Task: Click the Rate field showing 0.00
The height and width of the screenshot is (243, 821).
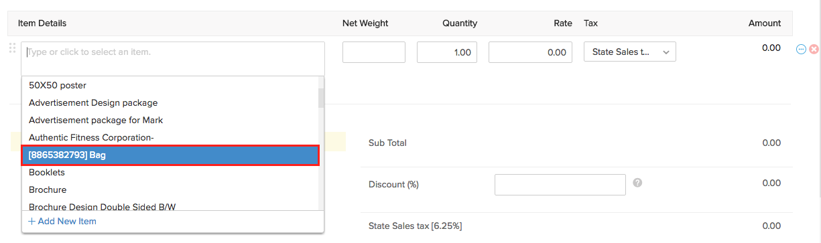Action: [x=530, y=52]
